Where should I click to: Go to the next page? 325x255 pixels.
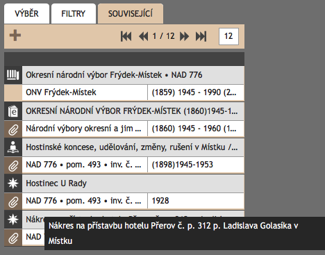click(184, 36)
